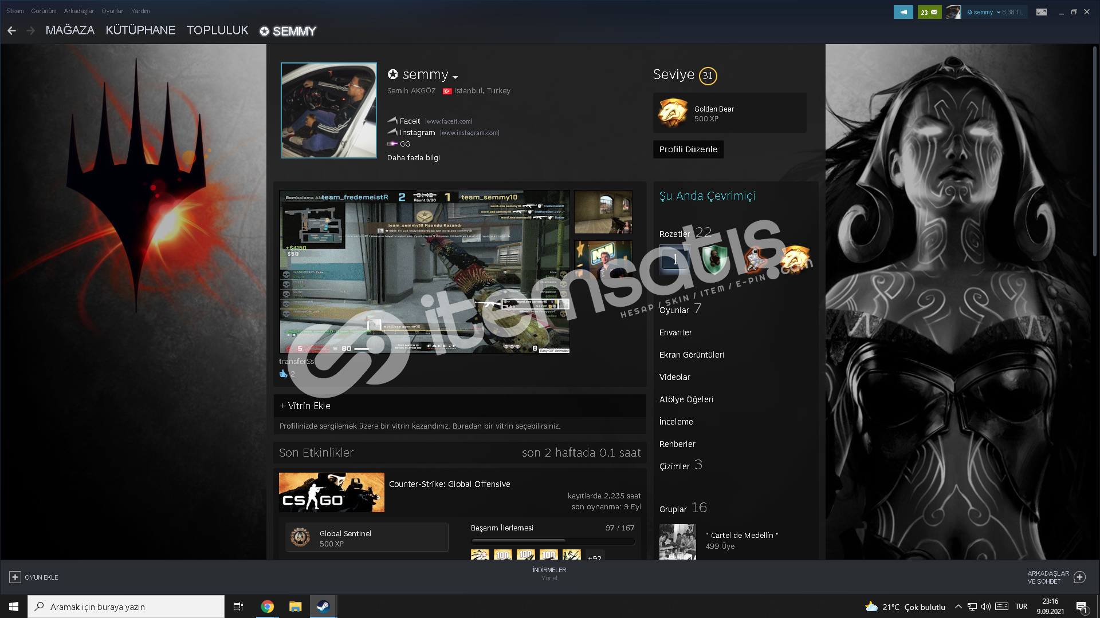This screenshot has width=1100, height=618.
Task: Click the network icon in system tray
Action: (x=972, y=607)
